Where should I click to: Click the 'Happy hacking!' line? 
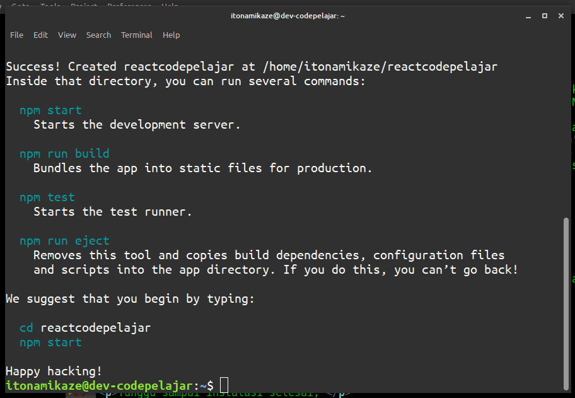click(54, 371)
